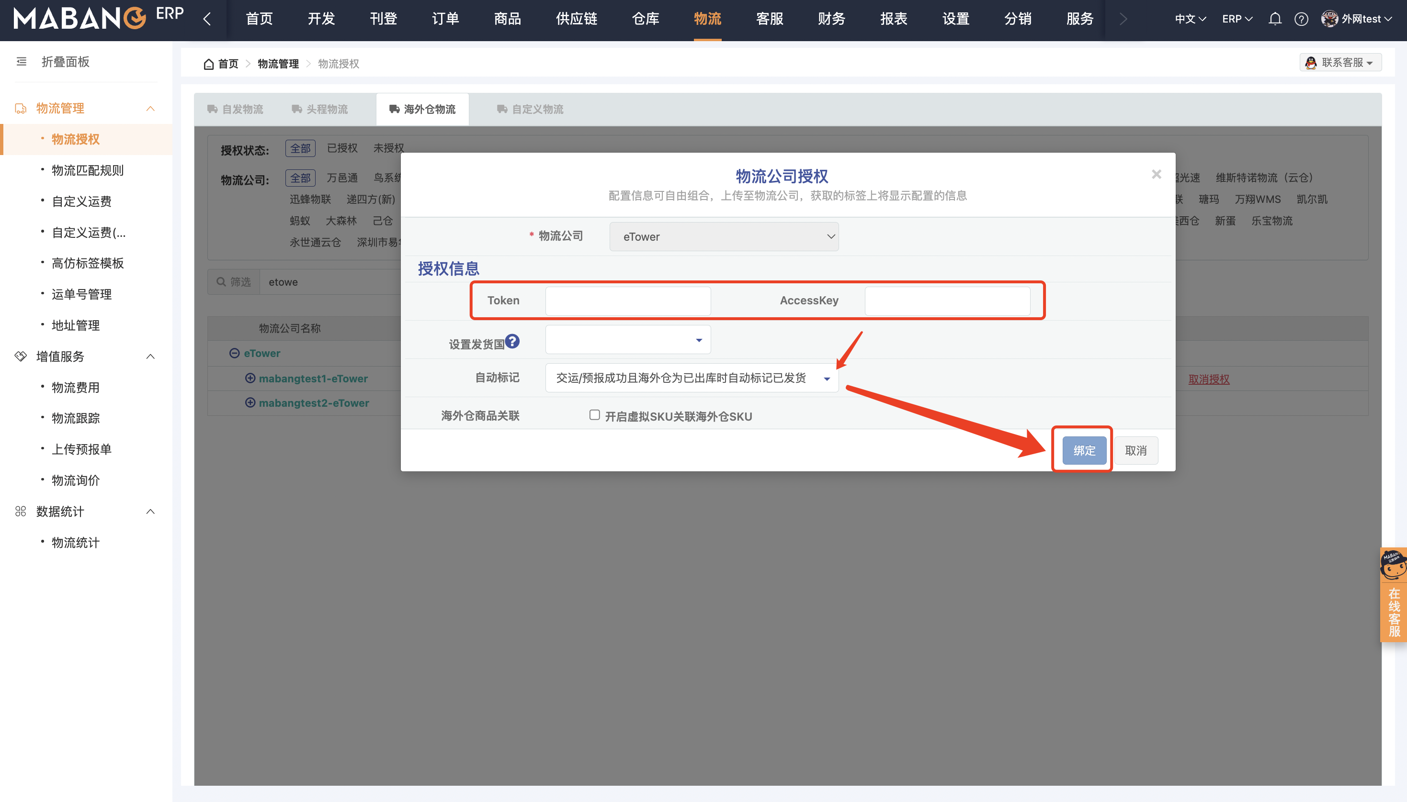
Task: Open the 供应链 top menu
Action: pos(577,19)
